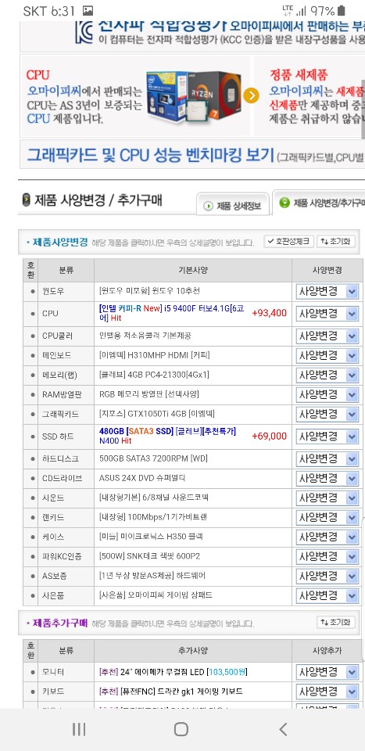Open 사양변경 dropdown for CPU쿨러 row
The height and width of the screenshot is (751, 365).
(x=327, y=336)
